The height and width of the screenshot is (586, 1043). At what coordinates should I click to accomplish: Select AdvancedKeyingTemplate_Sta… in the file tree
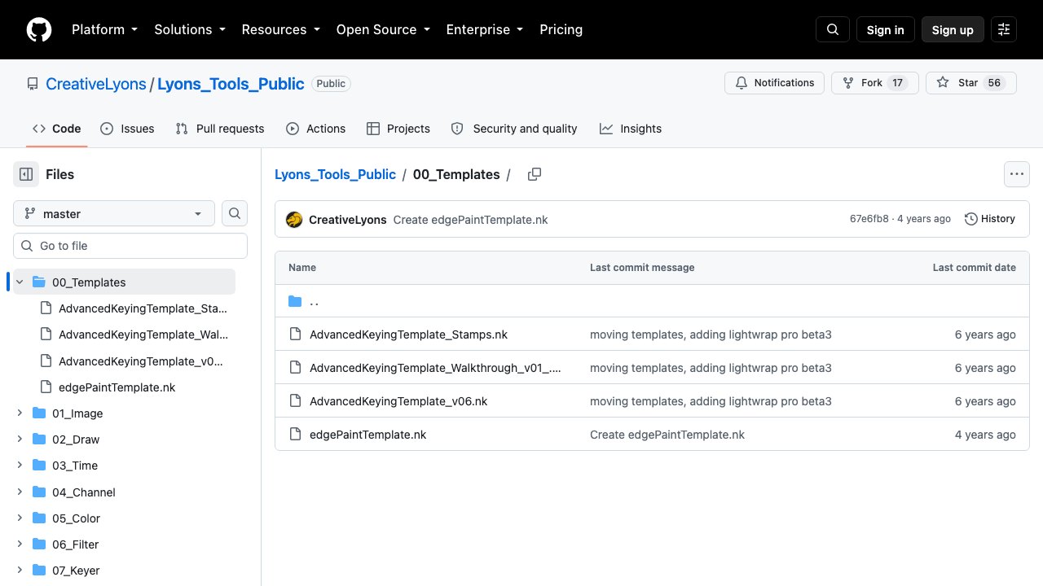143,308
